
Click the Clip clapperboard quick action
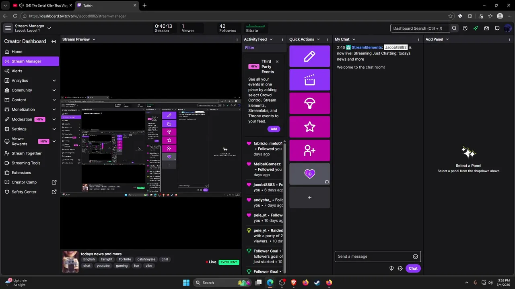pos(309,80)
